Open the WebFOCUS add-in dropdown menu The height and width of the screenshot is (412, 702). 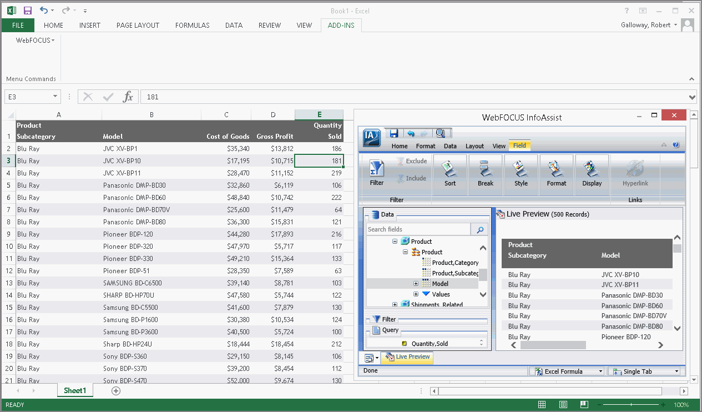(x=35, y=40)
